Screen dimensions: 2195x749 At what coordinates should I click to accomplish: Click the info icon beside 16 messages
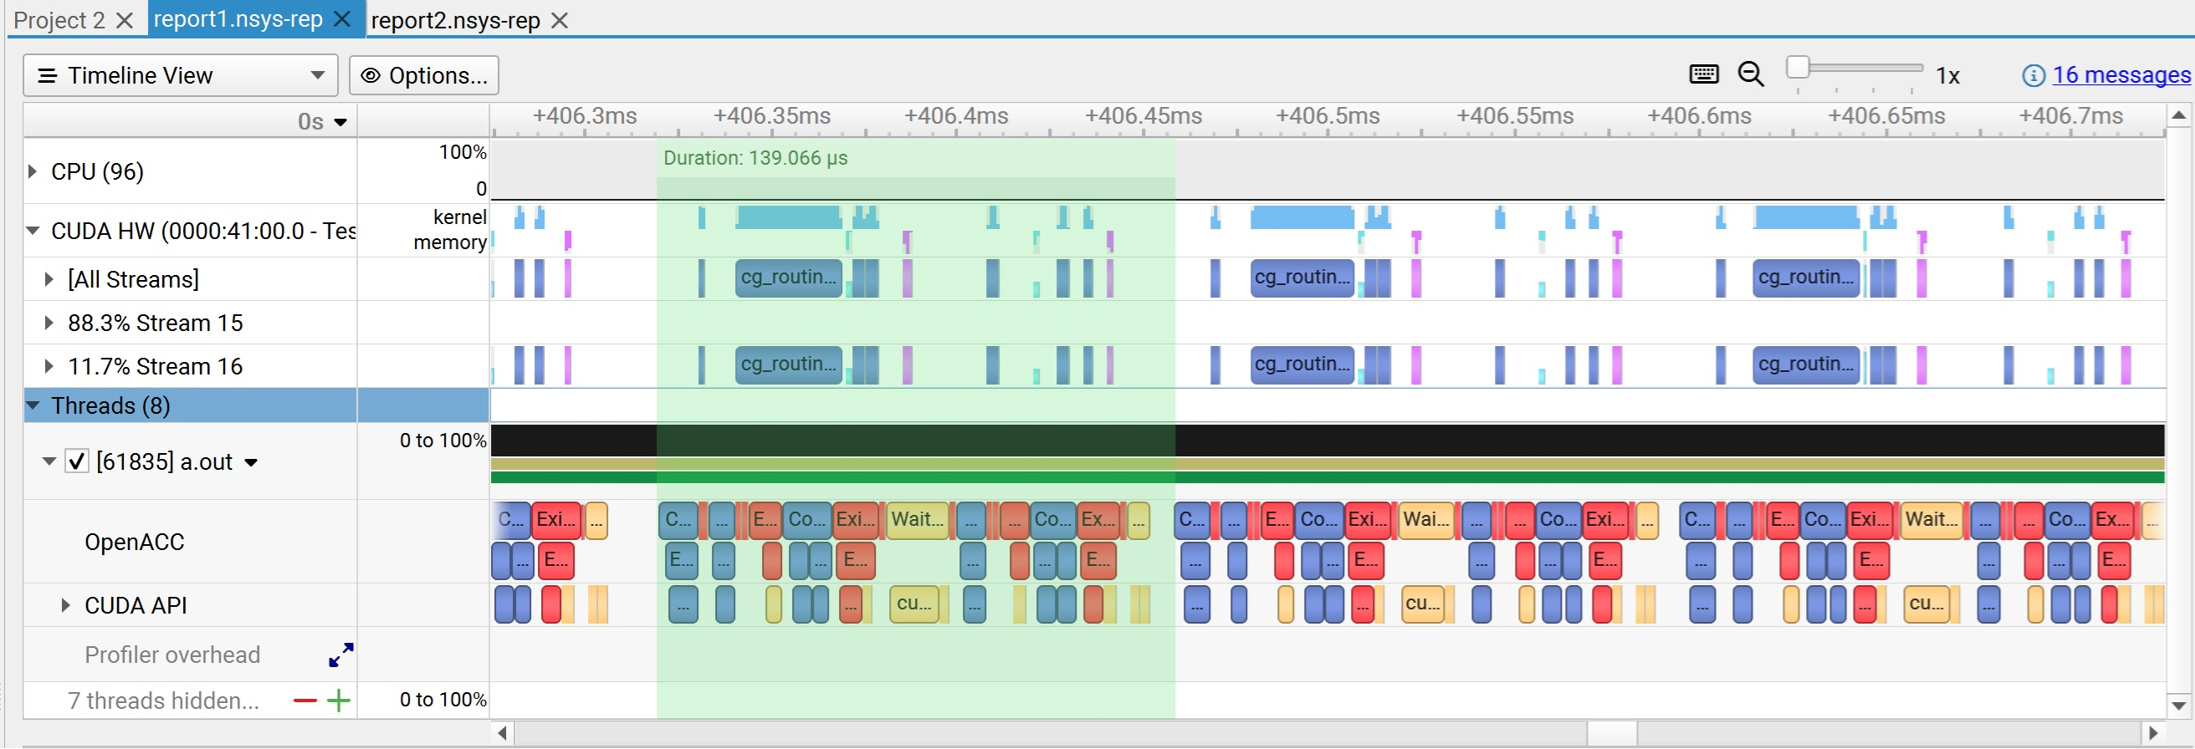point(2032,76)
